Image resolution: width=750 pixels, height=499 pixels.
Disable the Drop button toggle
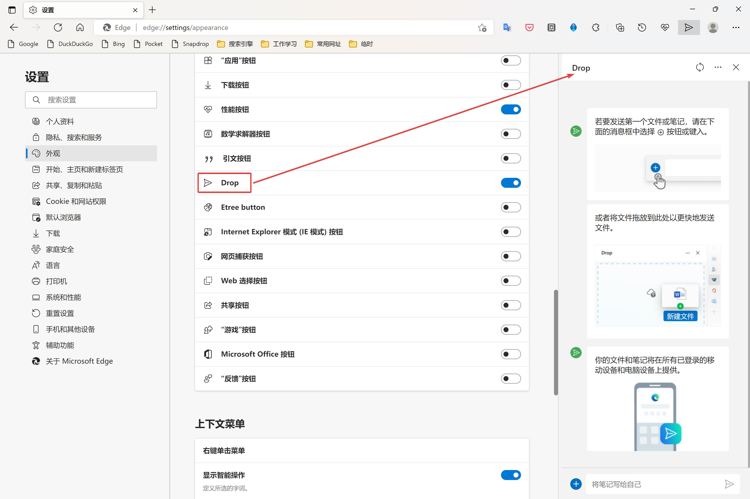point(510,183)
